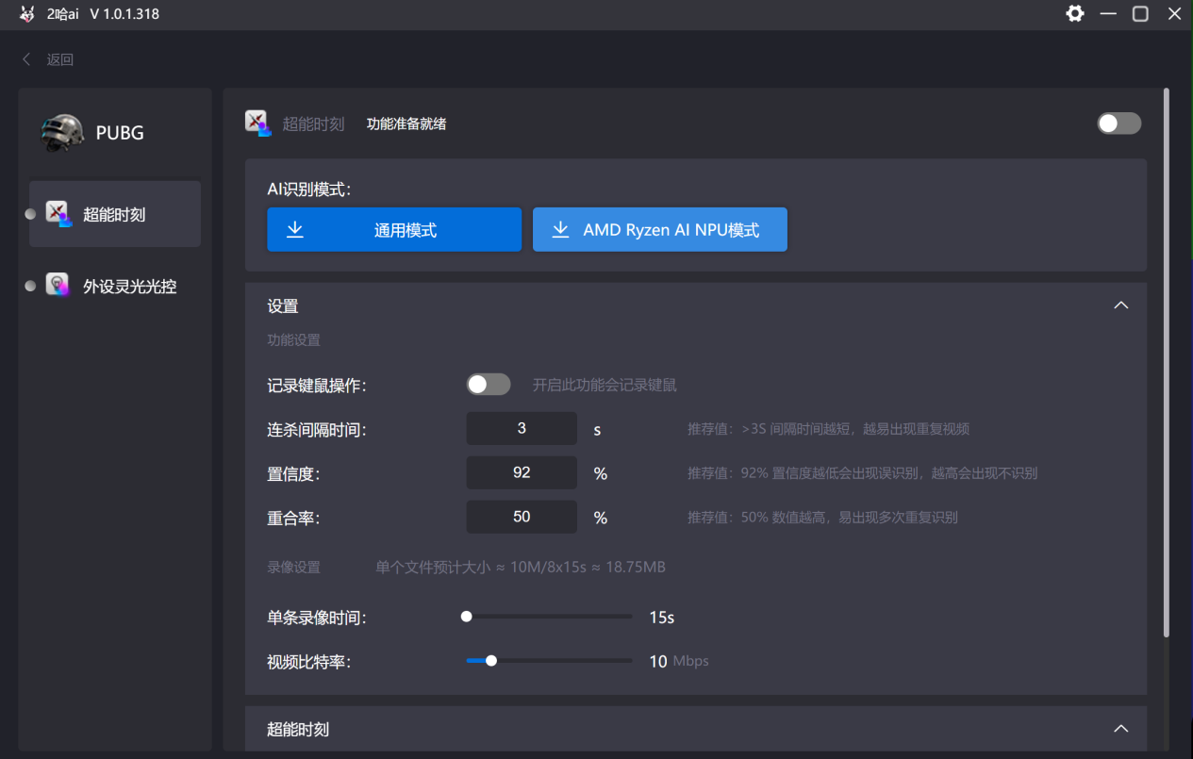Click the 置信度 percentage input field
Image resolution: width=1193 pixels, height=759 pixels.
point(522,472)
